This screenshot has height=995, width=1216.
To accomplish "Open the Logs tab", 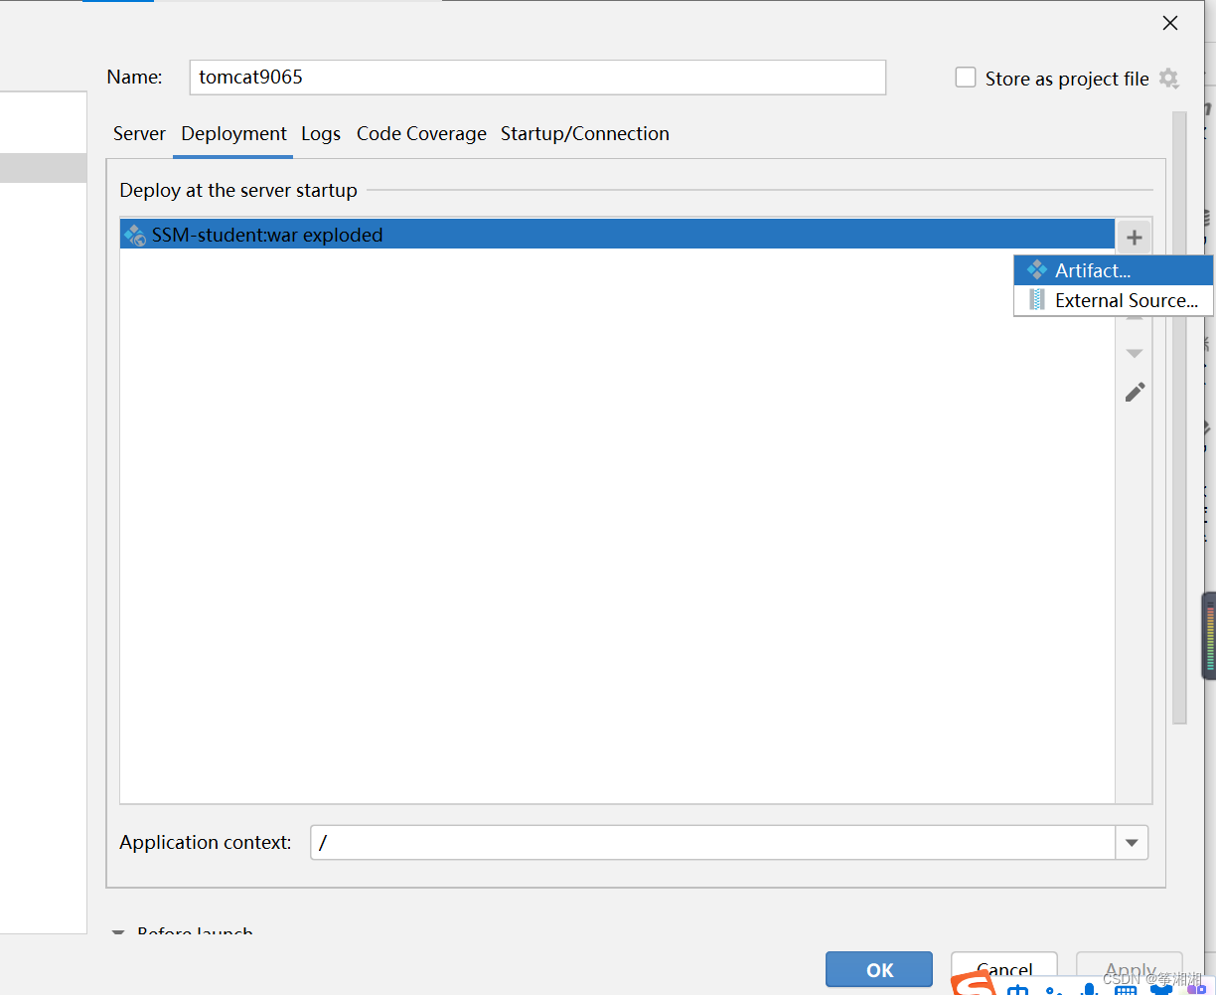I will click(x=321, y=134).
